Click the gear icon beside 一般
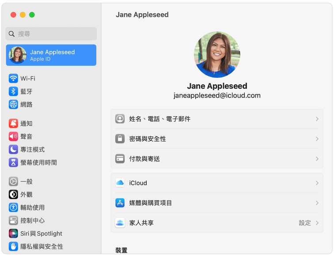 click(x=13, y=182)
